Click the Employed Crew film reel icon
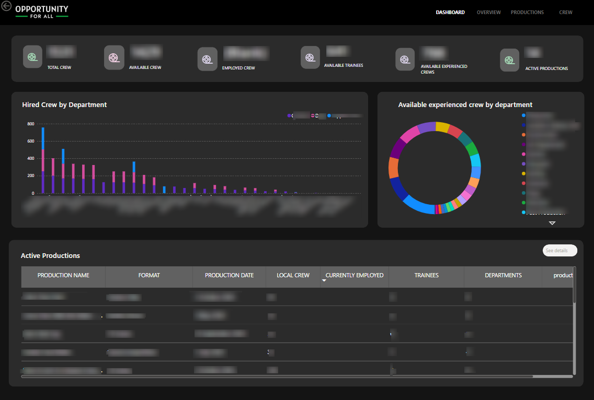 (208, 60)
